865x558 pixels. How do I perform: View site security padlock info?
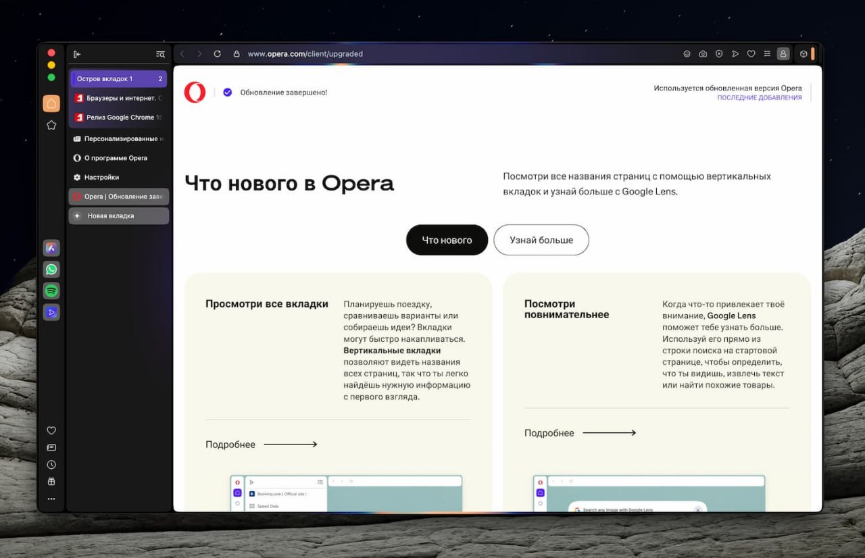(x=237, y=54)
